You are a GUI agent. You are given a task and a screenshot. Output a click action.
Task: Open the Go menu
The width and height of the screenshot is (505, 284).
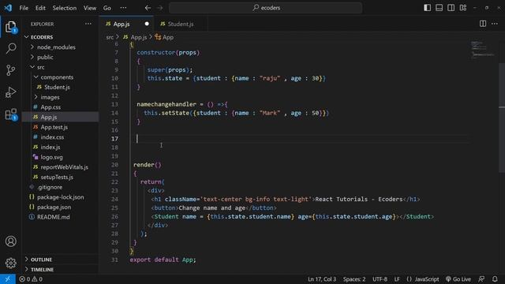click(107, 8)
